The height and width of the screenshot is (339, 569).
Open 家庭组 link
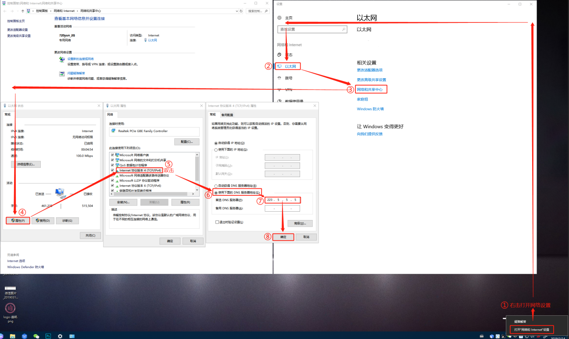tap(362, 99)
